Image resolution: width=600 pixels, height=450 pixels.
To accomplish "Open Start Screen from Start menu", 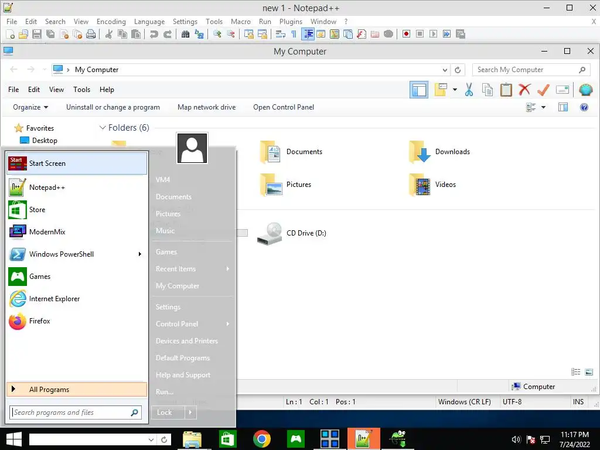I will pyautogui.click(x=77, y=163).
